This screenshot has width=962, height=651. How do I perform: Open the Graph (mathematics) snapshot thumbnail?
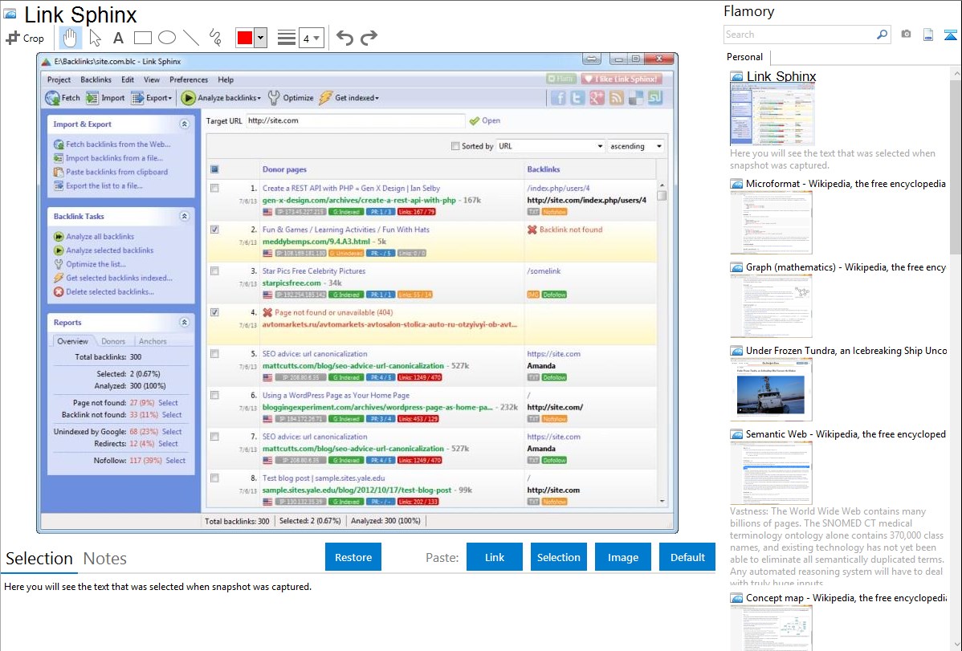(x=771, y=306)
